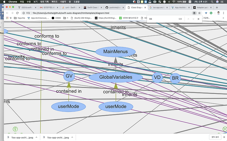Open the Chrome application menu
Viewport: 227px width, 141px height.
pyautogui.click(x=13, y=2)
